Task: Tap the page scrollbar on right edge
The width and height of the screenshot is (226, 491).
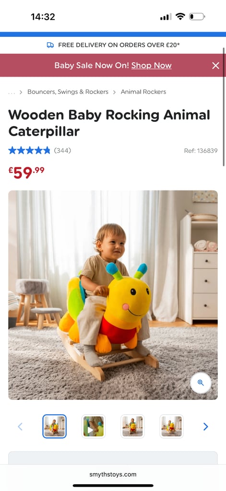Action: click(x=224, y=106)
